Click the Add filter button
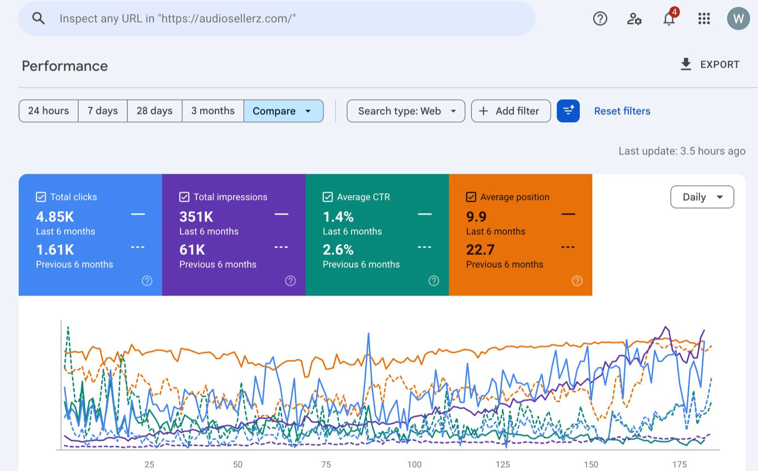758x471 pixels. point(510,111)
